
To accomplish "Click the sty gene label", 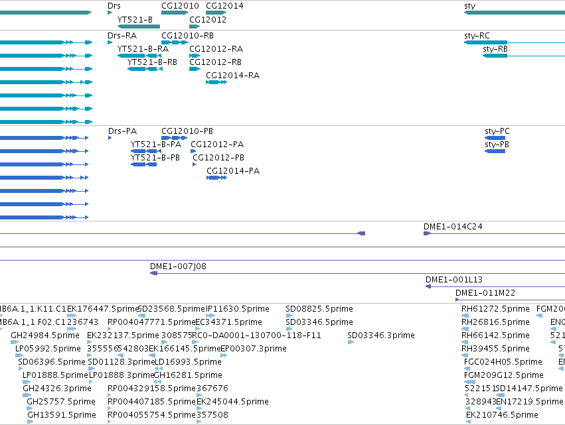I will pyautogui.click(x=470, y=6).
